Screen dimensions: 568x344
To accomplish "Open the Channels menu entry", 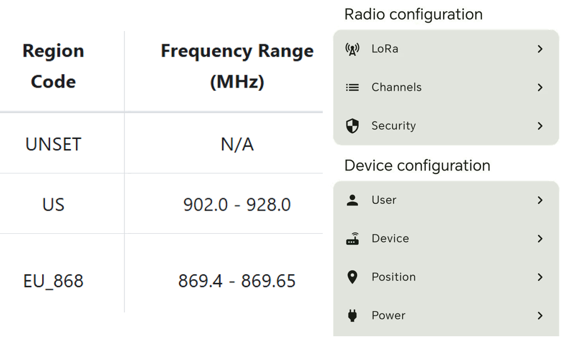I will (x=396, y=88).
